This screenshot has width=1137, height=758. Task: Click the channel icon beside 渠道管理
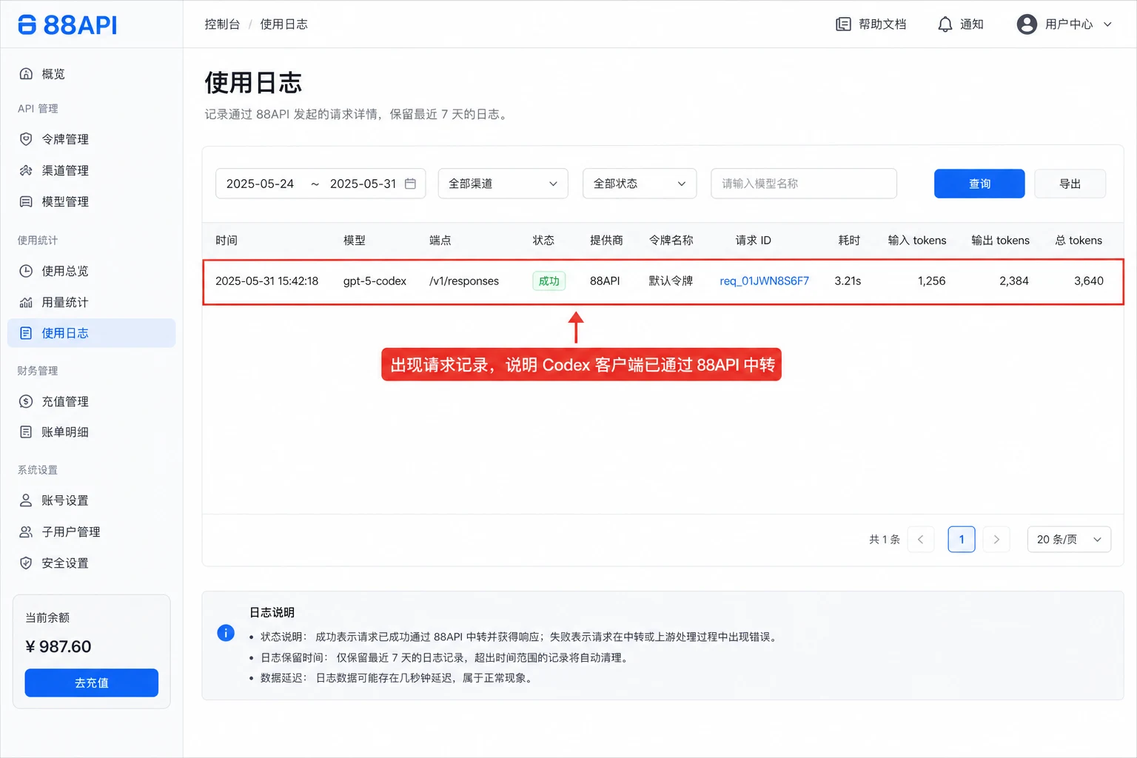click(x=26, y=170)
